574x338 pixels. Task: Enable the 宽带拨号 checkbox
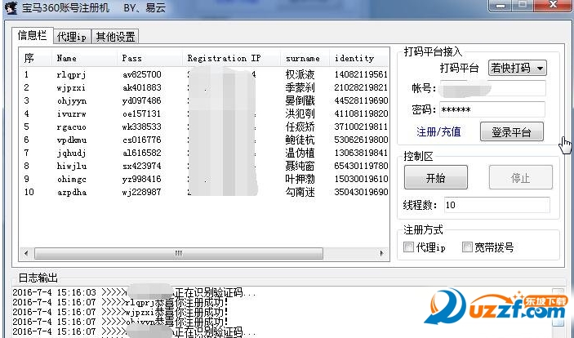point(467,247)
